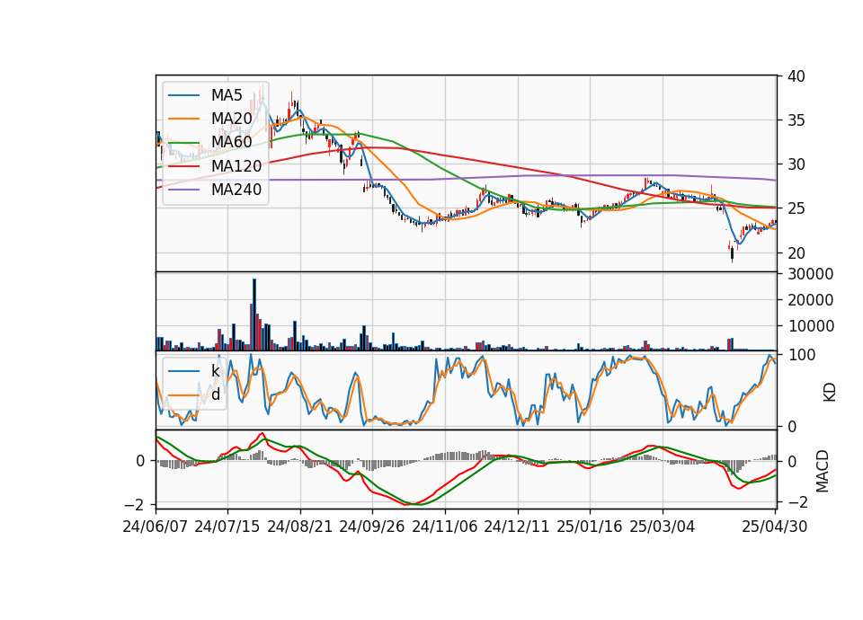
Task: Click the purple MA240 legend line swatch
Action: pos(183,190)
